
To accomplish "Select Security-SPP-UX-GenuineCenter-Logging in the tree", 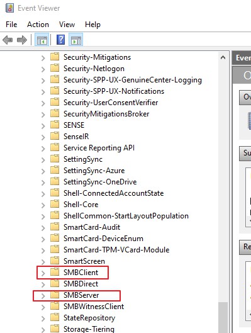I will click(x=133, y=80).
